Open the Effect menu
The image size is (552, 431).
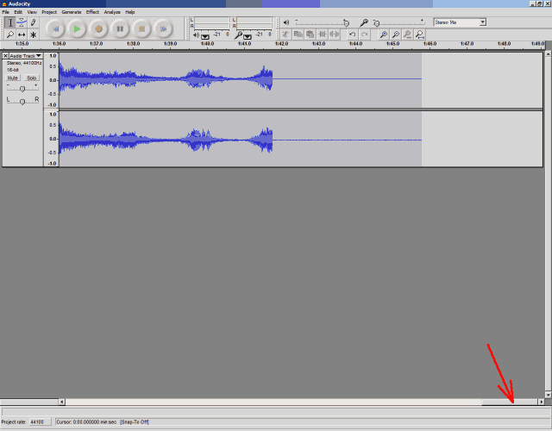92,12
